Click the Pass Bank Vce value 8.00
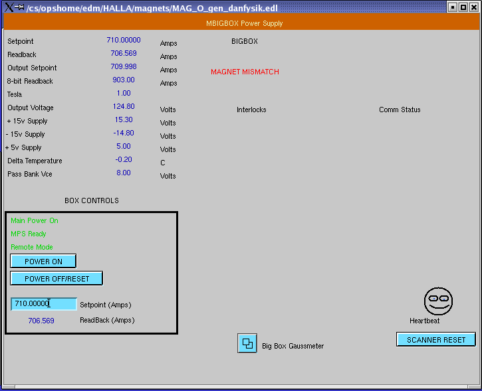 click(124, 173)
